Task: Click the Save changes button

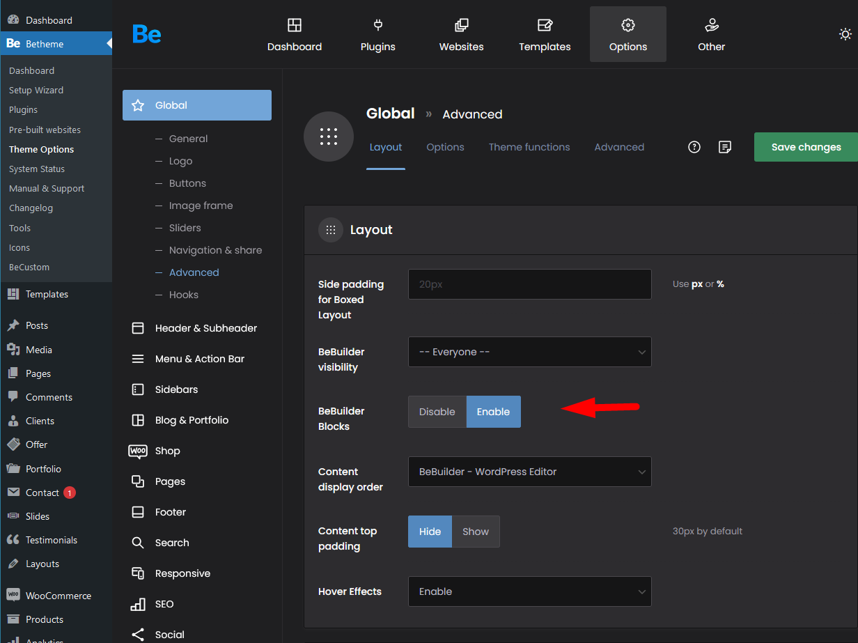Action: tap(806, 147)
